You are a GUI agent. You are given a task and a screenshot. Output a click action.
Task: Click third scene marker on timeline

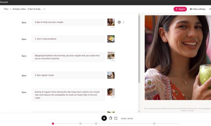154,124
